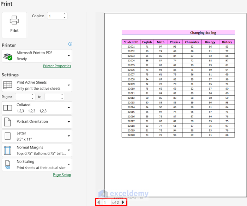Click the 'Biology' column header in preview
Image resolution: width=247 pixels, height=206 pixels.
click(210, 42)
